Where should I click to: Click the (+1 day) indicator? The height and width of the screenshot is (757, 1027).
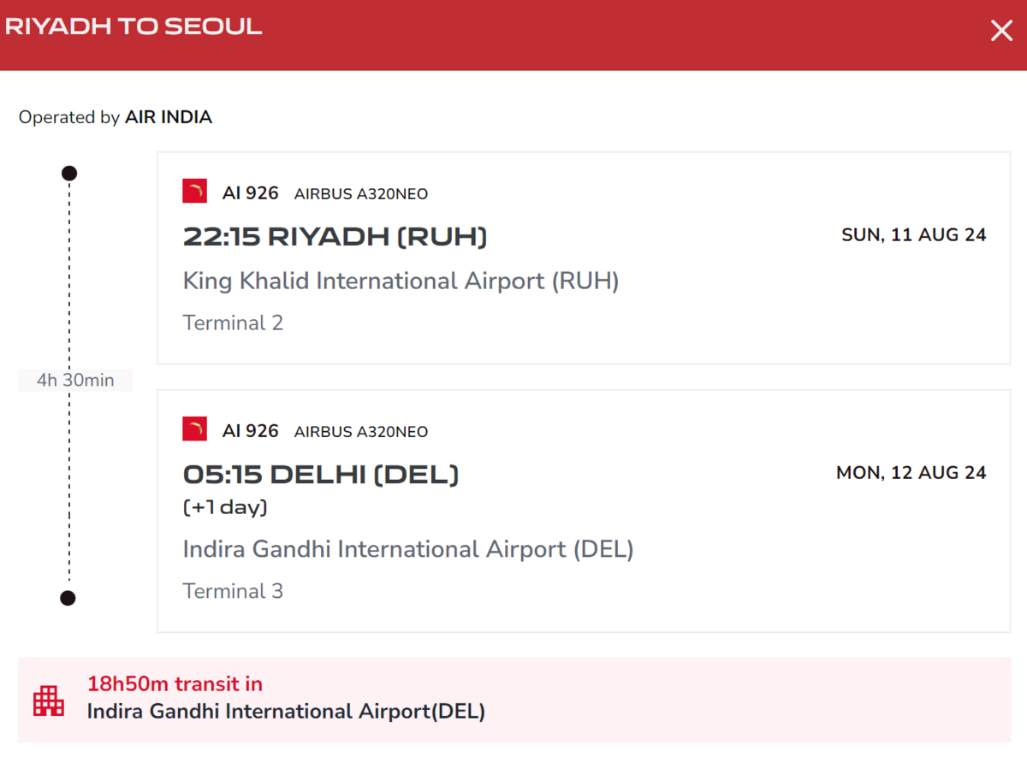click(225, 507)
